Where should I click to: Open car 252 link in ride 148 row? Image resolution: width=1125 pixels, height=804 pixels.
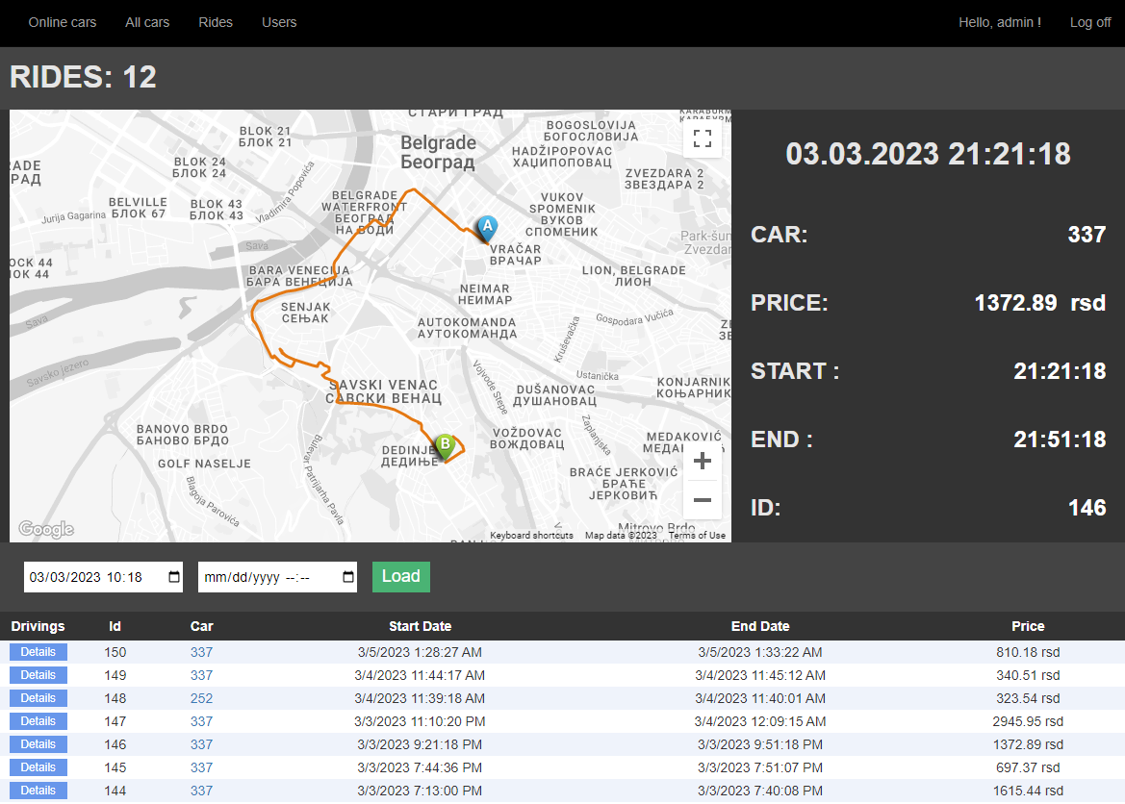(x=201, y=698)
